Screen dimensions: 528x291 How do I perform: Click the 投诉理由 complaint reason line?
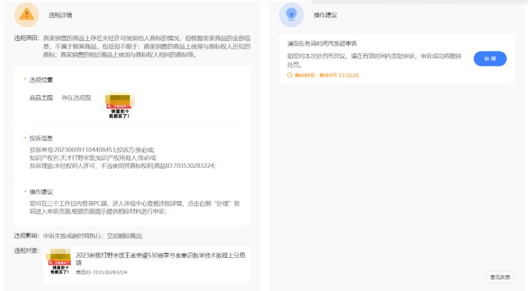[x=122, y=165]
